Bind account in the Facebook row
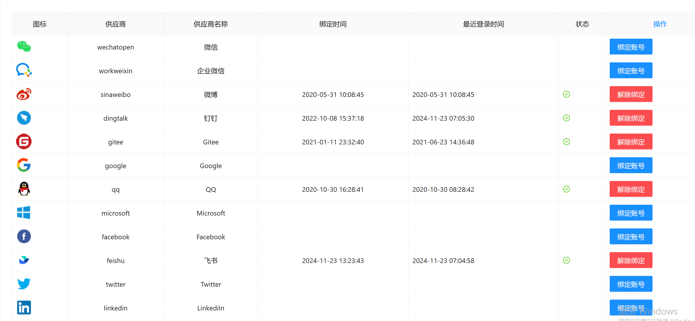695x321 pixels. coord(631,237)
